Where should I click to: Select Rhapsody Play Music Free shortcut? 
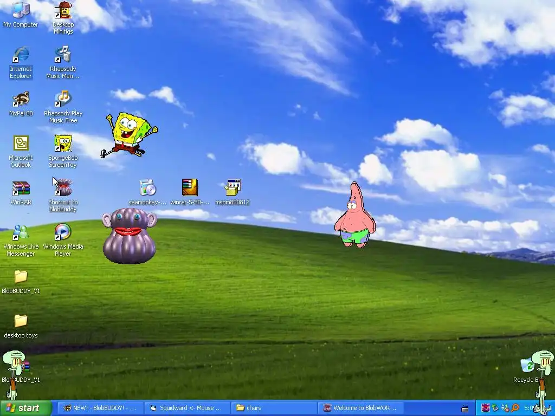[63, 107]
